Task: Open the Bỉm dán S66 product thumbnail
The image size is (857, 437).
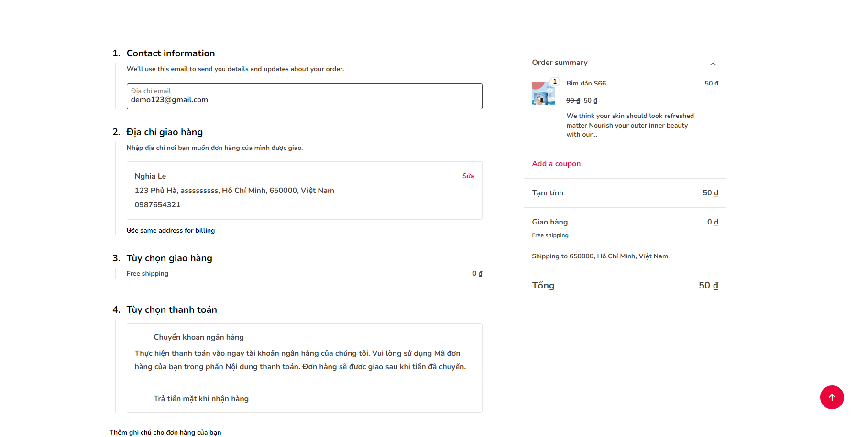Action: click(543, 93)
